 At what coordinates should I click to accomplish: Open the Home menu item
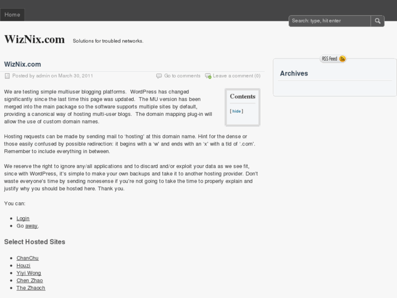coord(12,15)
